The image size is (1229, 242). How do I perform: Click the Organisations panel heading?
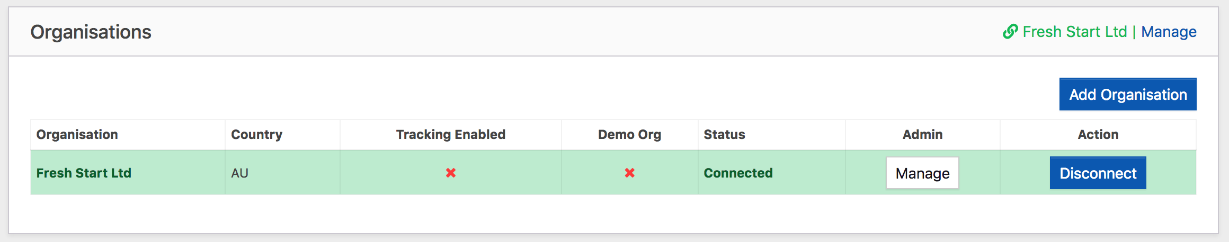[91, 32]
